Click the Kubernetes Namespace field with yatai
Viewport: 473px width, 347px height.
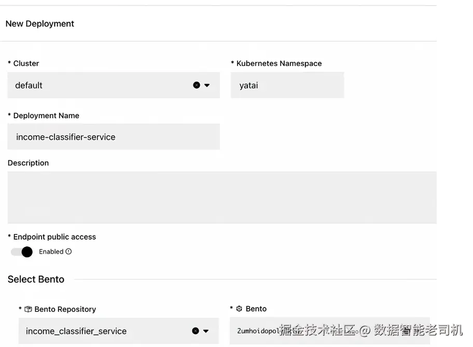[x=287, y=85]
